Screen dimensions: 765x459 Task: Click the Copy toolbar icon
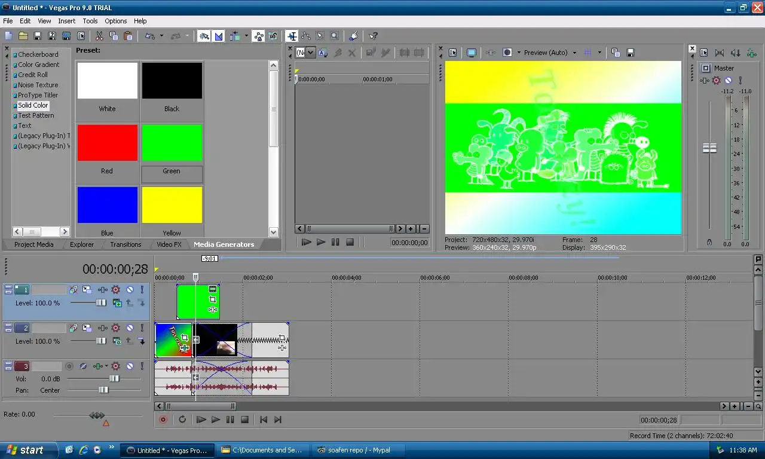pos(114,36)
